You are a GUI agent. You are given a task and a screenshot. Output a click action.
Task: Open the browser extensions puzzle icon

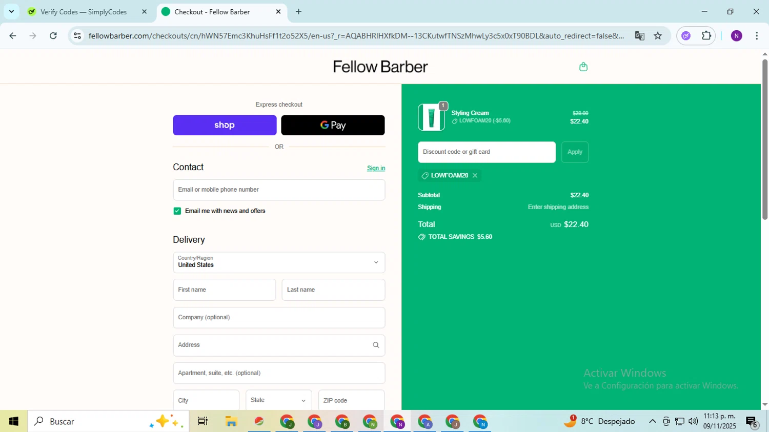[x=706, y=36]
